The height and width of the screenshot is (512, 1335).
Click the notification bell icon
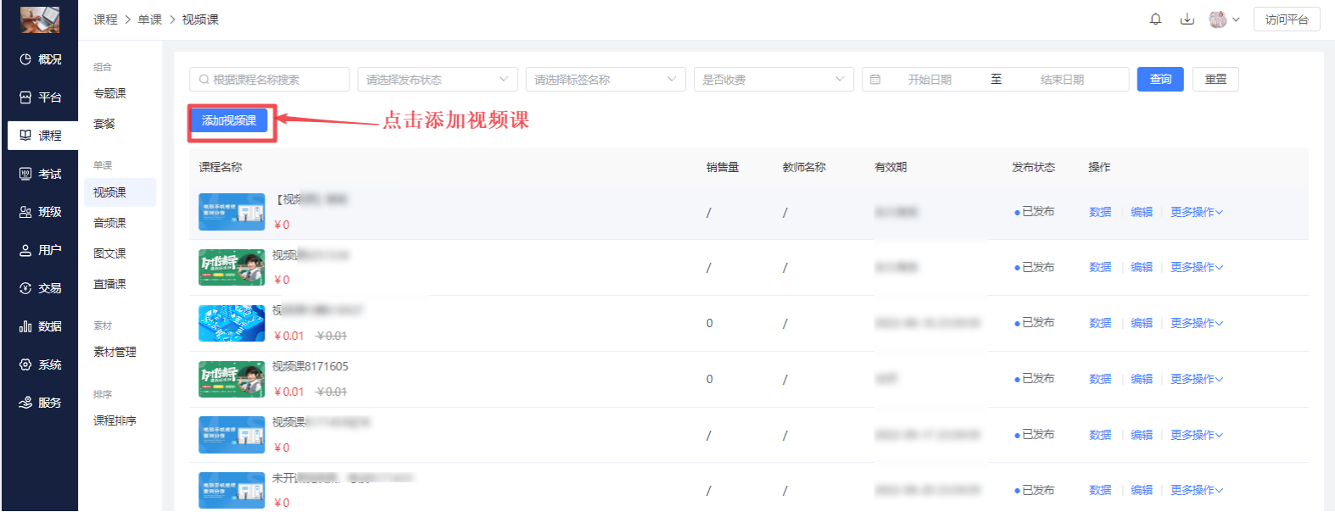pyautogui.click(x=1155, y=19)
